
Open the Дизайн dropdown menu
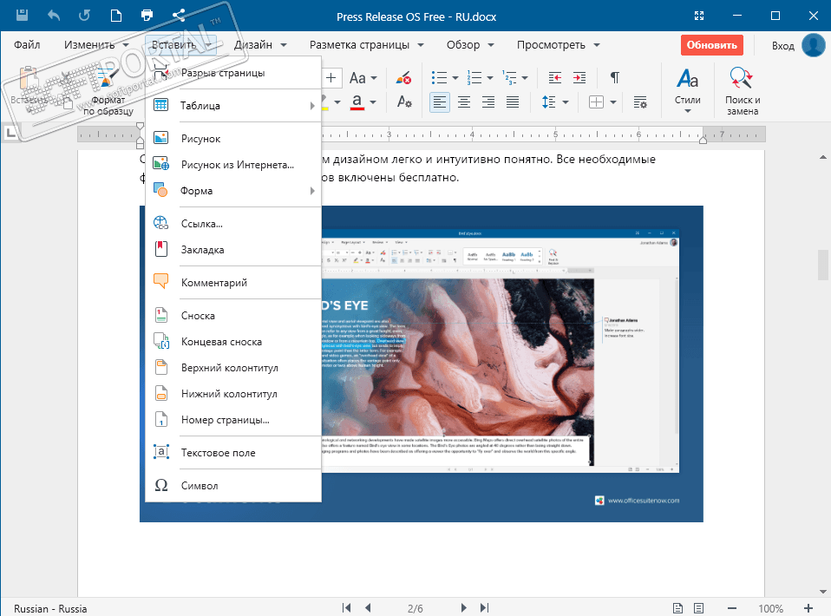(260, 44)
